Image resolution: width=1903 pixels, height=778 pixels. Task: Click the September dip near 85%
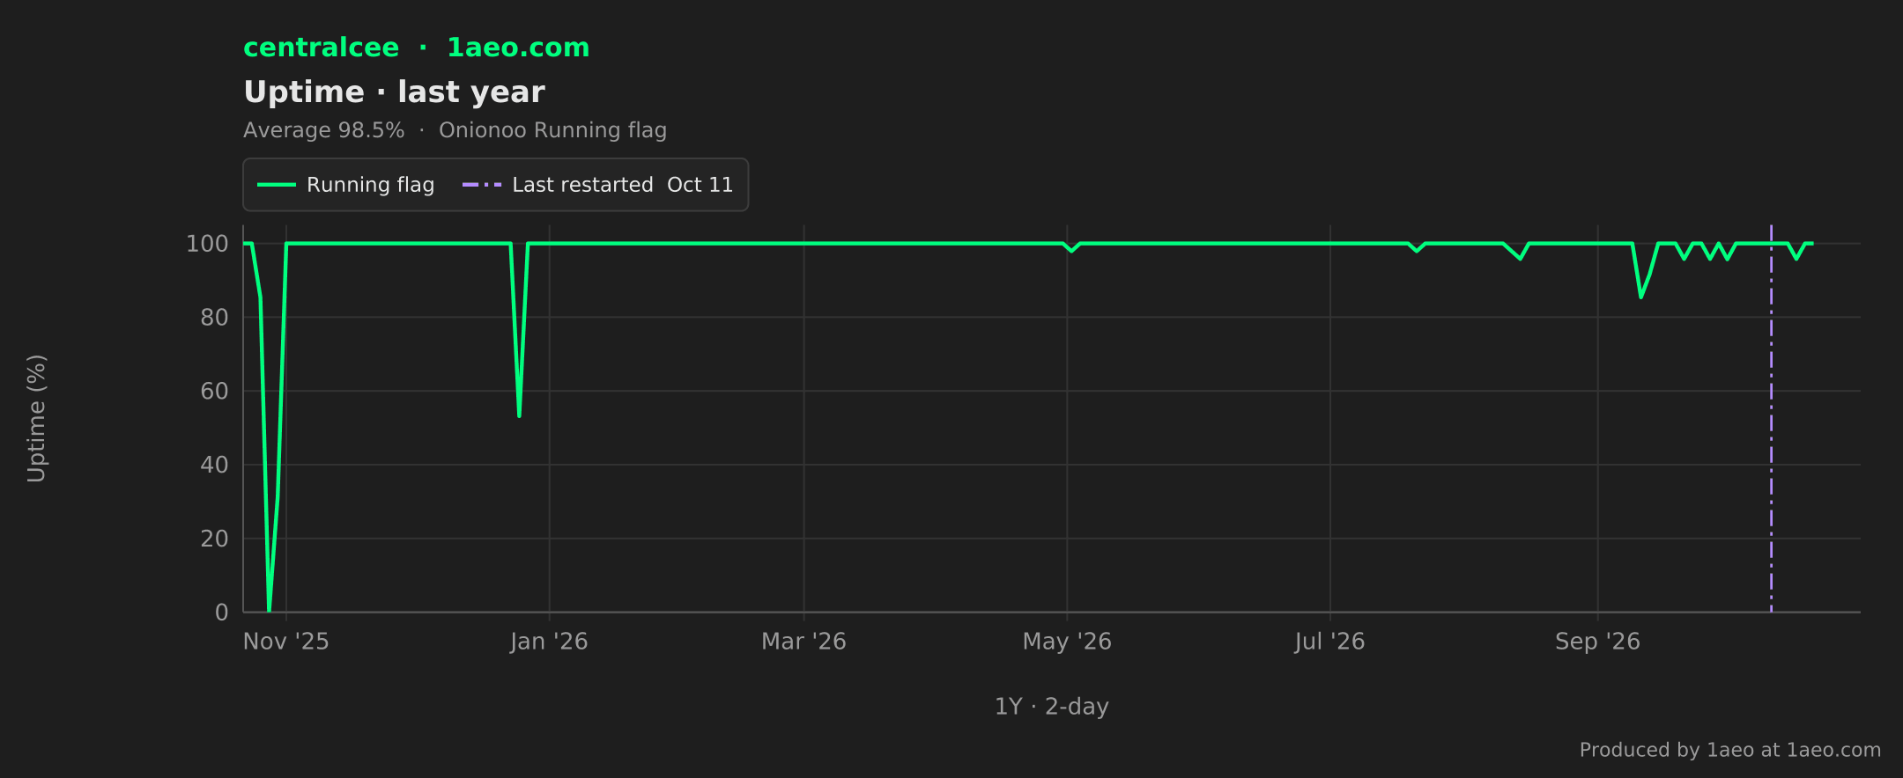[x=1640, y=295]
